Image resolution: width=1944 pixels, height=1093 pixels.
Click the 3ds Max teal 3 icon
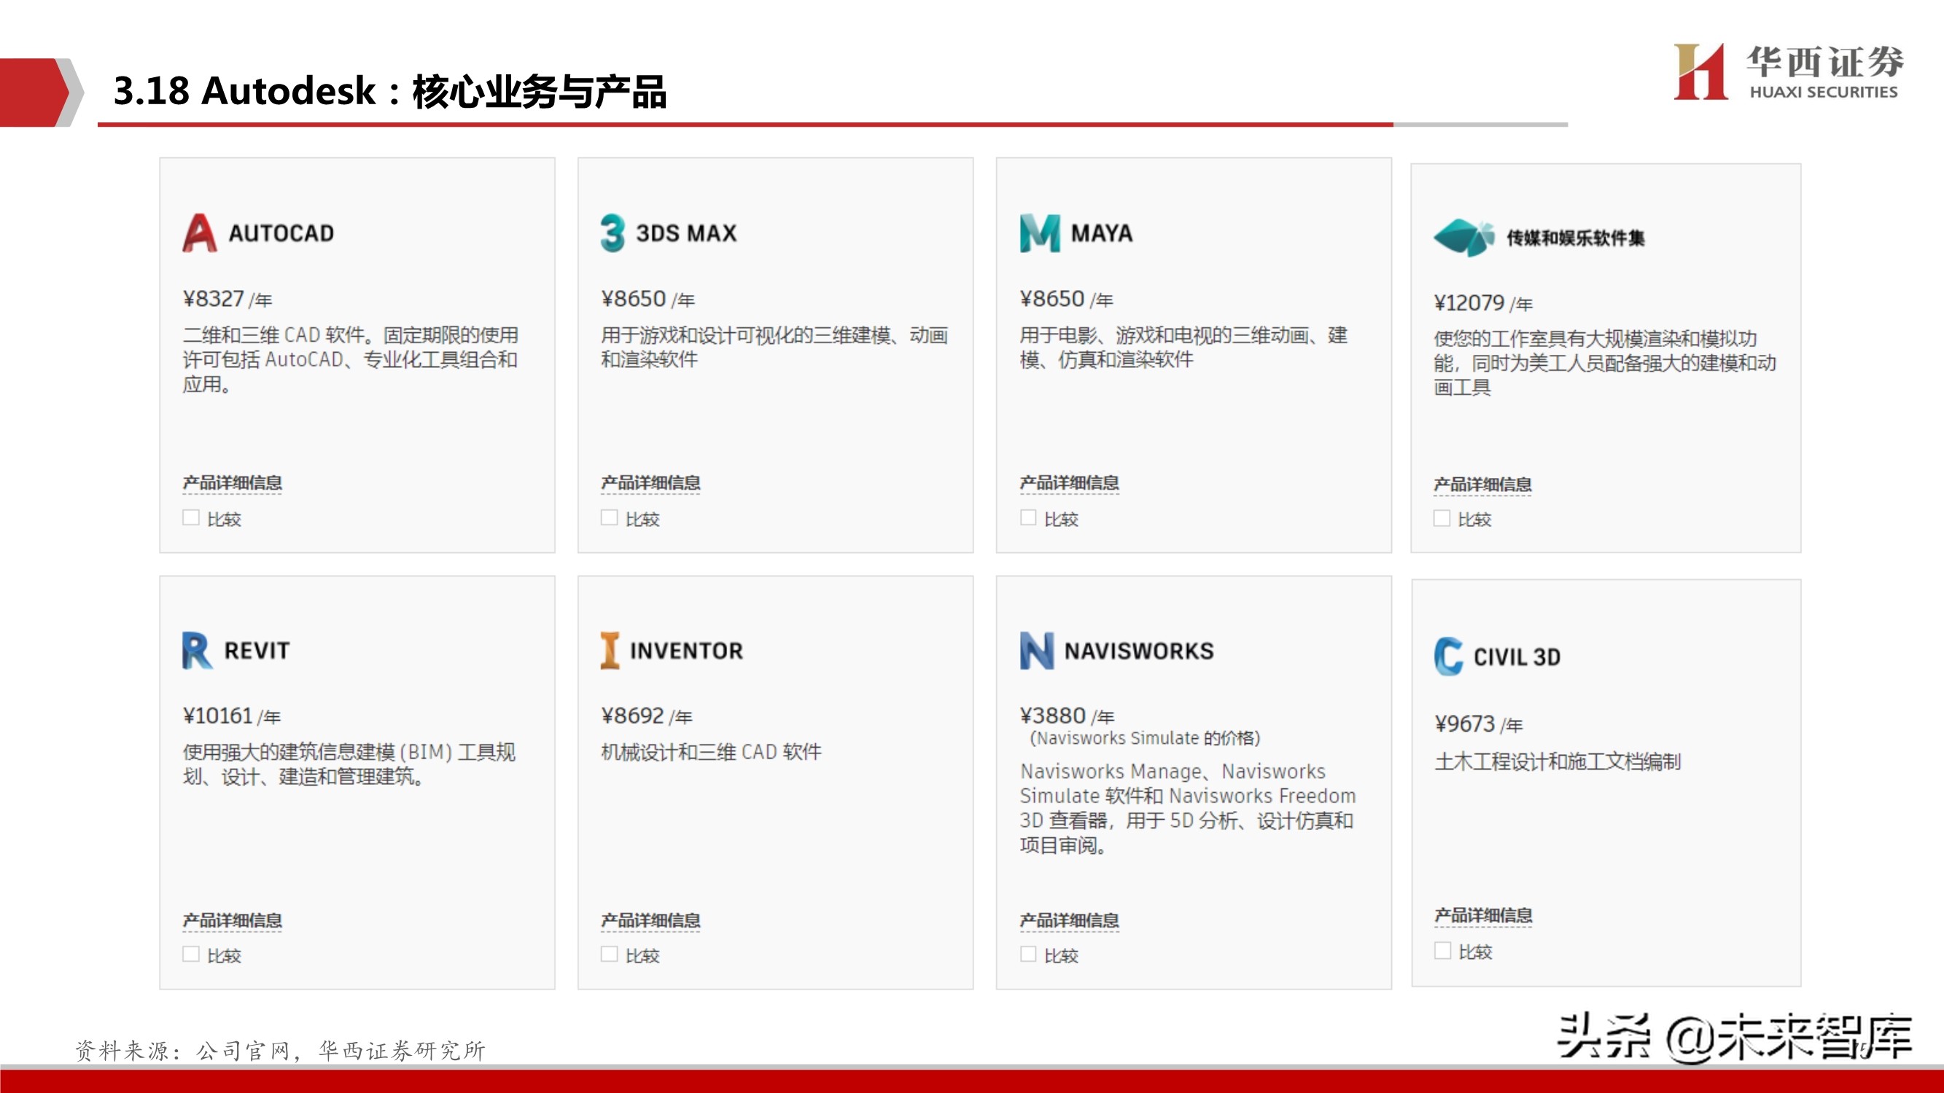tap(613, 233)
